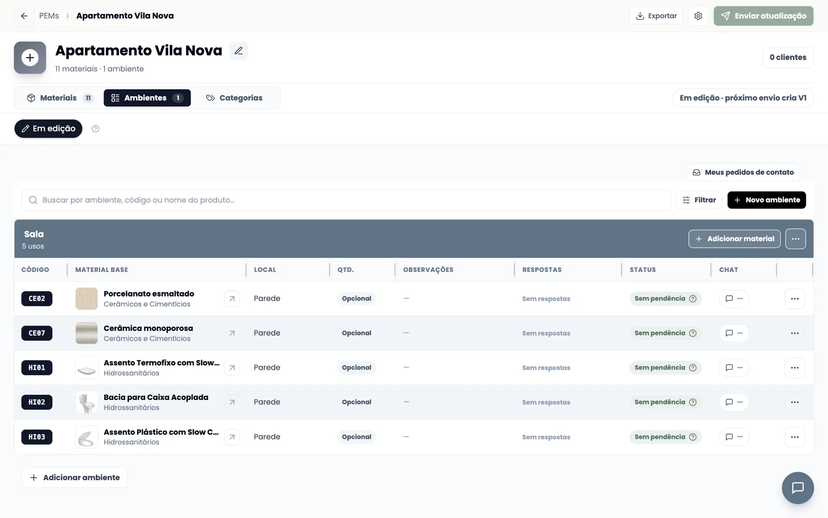Open Sala environment options menu

(x=795, y=239)
